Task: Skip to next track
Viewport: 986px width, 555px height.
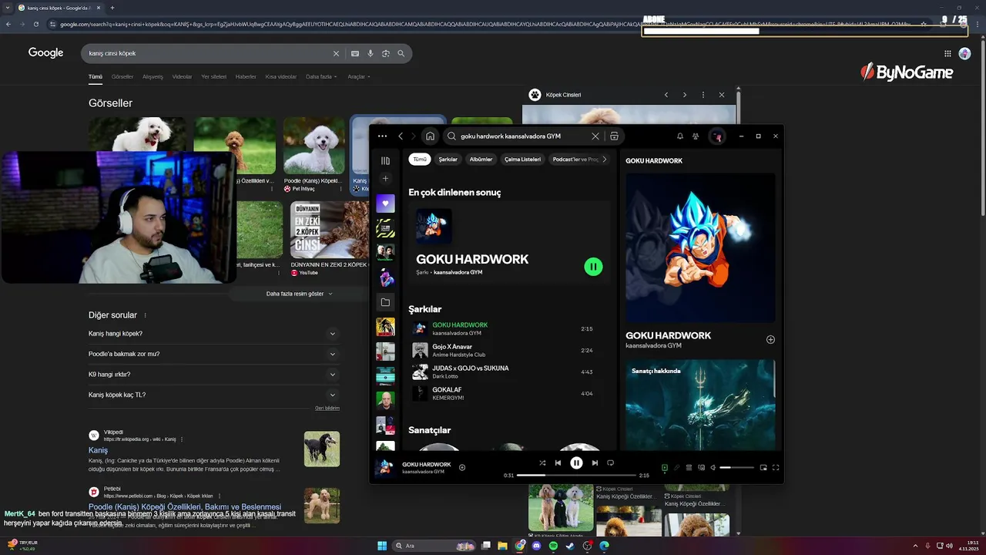Action: (595, 463)
